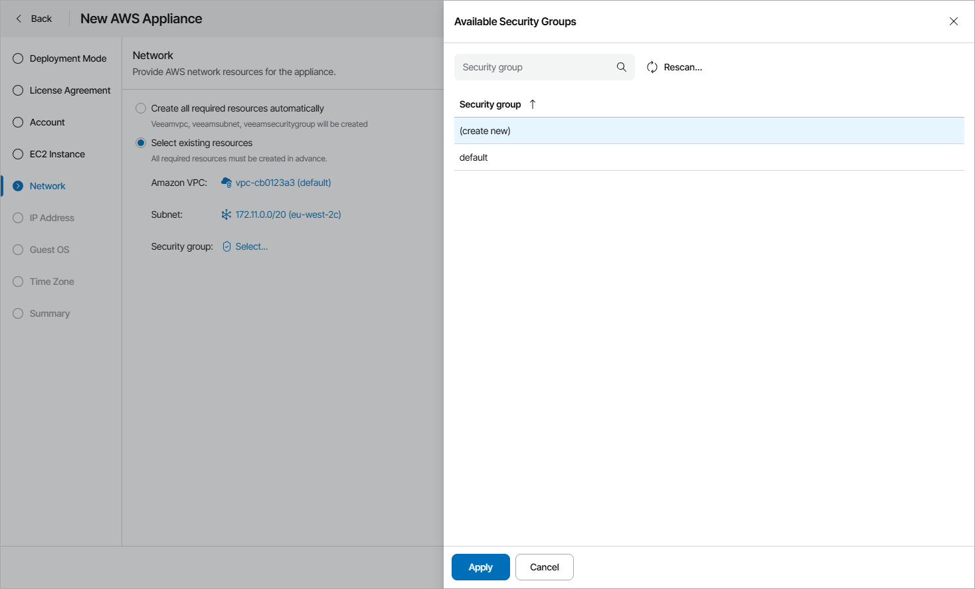Sort by the Security group column header
The width and height of the screenshot is (975, 589).
click(490, 104)
